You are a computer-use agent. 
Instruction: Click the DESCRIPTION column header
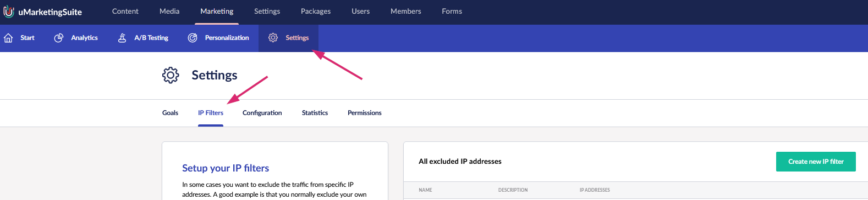click(x=513, y=190)
